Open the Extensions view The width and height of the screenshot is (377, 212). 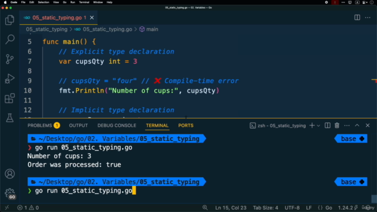tap(9, 98)
